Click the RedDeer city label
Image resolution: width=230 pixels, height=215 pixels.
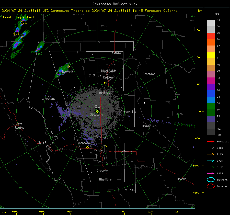tap(108, 77)
